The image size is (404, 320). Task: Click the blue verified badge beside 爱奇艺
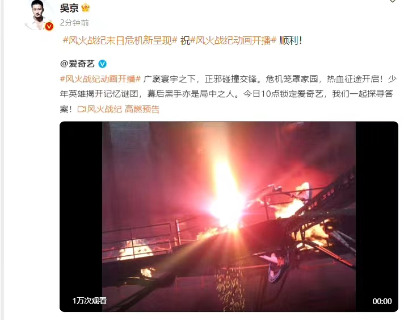point(102,64)
